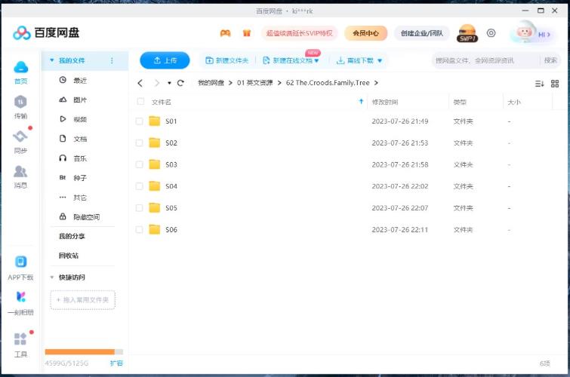Image resolution: width=570 pixels, height=377 pixels.
Task: Expand the chevron after 我的网盘 breadcrumb
Action: (x=230, y=83)
